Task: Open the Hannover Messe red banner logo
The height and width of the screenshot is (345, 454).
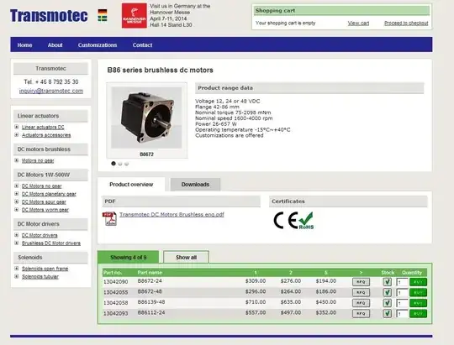Action: 134,16
